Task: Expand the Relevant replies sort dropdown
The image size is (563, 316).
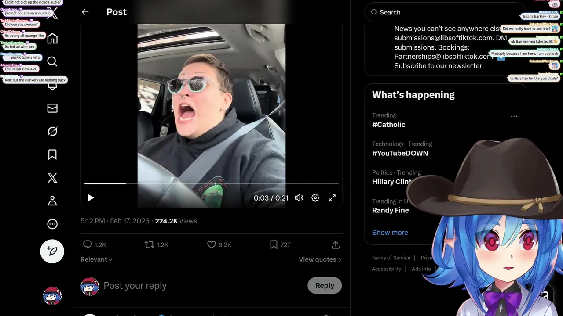Action: [96, 259]
